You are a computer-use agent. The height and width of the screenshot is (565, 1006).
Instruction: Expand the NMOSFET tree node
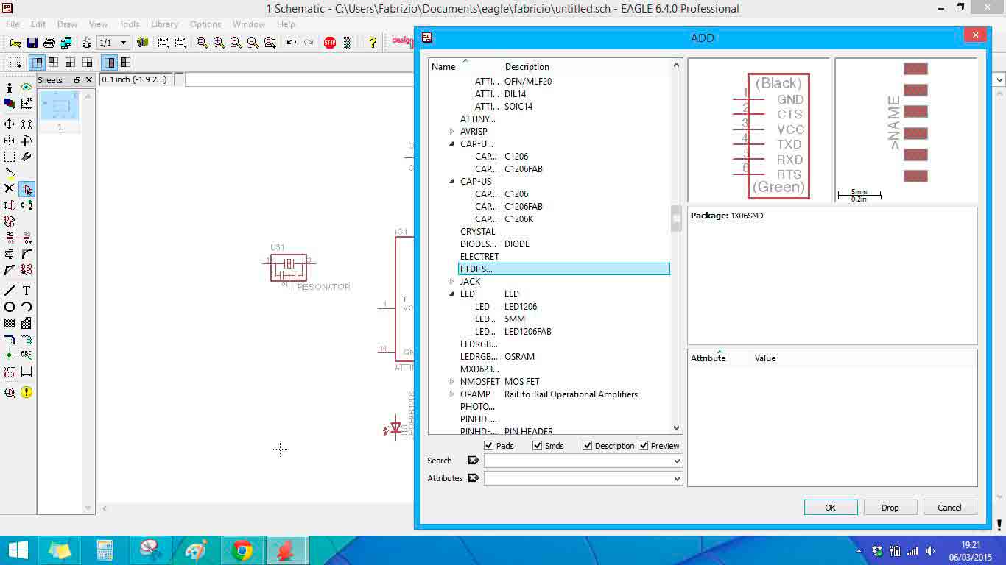[452, 382]
